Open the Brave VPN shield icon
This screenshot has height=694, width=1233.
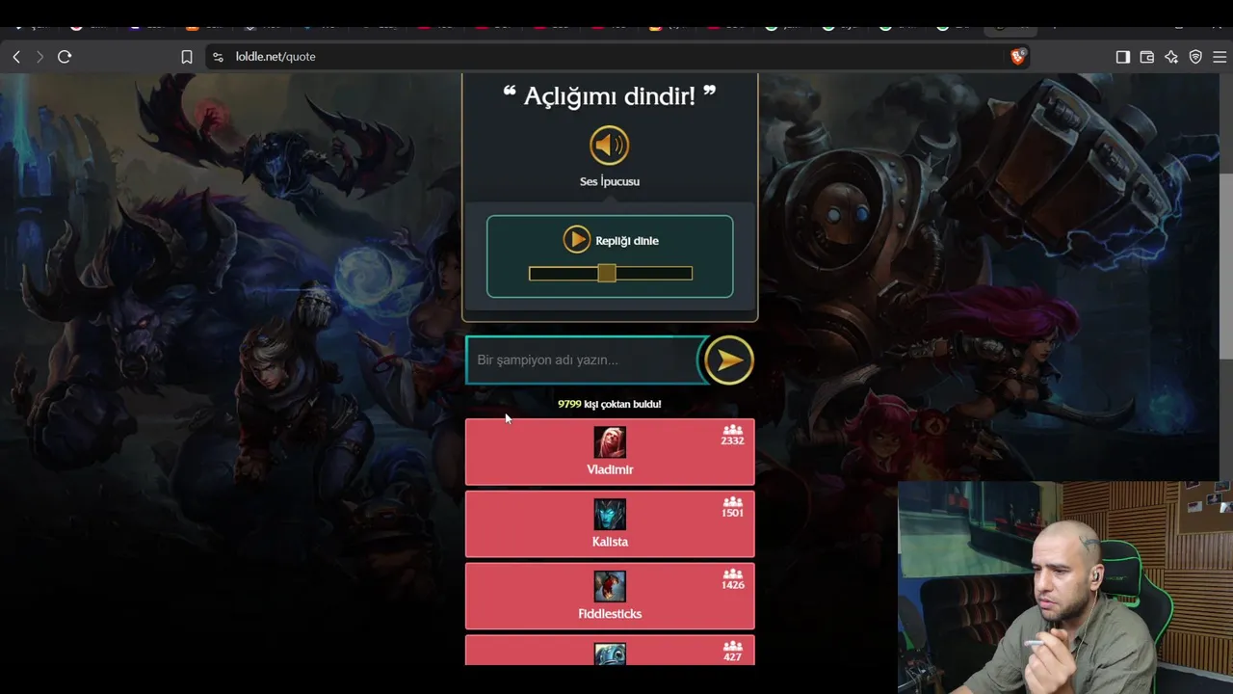click(x=1195, y=57)
